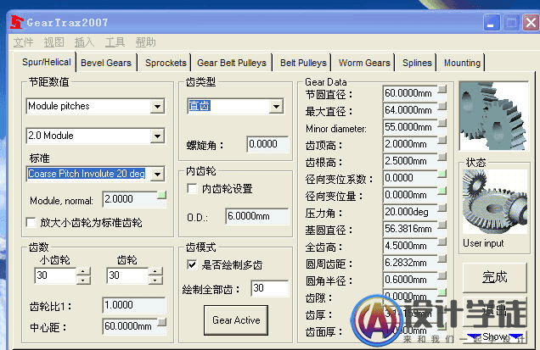Click the O.D. input field
Screen dimensions: 540x350
(x=257, y=216)
